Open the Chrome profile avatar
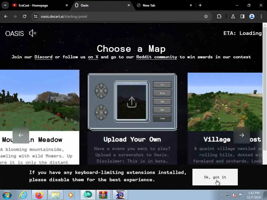Image resolution: width=267 pixels, height=200 pixels. click(x=252, y=16)
